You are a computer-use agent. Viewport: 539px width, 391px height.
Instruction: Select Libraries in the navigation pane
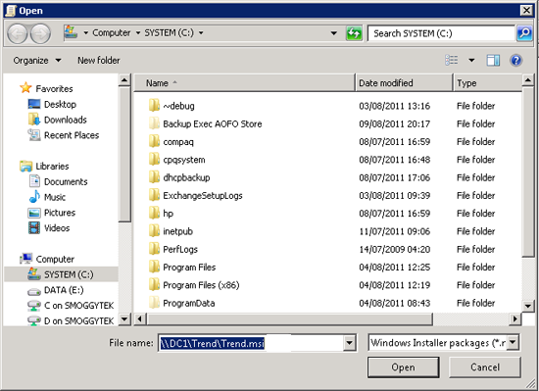coord(52,166)
